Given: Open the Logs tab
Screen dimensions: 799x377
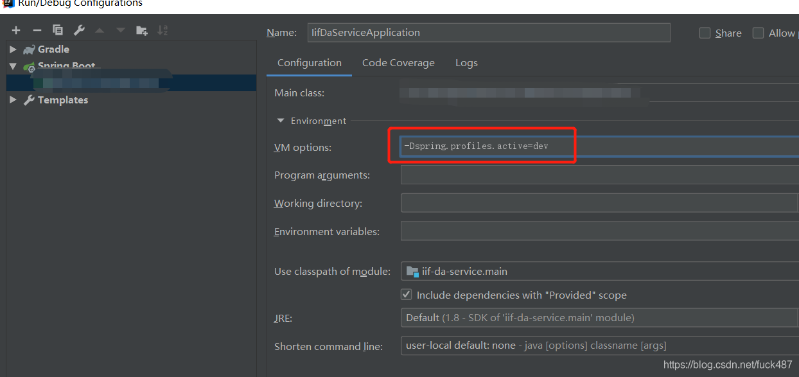Looking at the screenshot, I should 466,62.
